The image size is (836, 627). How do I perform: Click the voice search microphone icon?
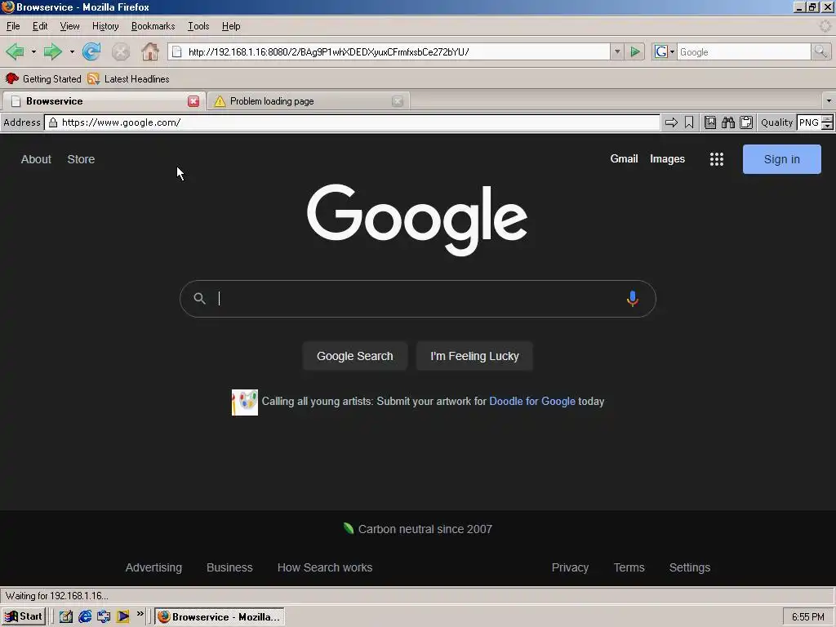coord(633,299)
